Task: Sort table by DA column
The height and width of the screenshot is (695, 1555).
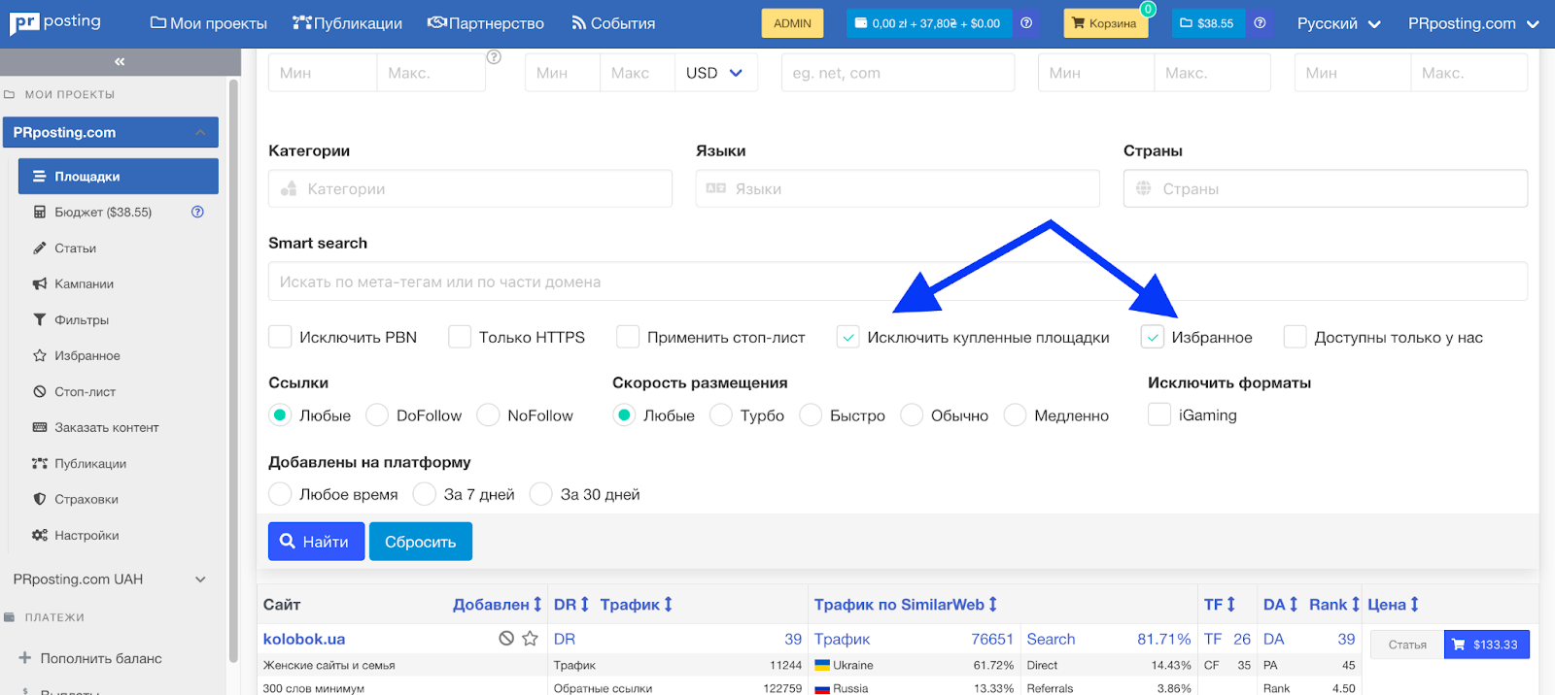Action: tap(1280, 604)
